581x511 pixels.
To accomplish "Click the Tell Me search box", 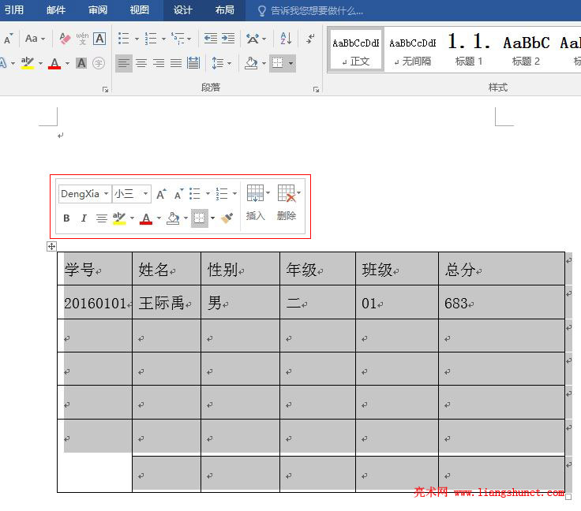I will pos(310,11).
